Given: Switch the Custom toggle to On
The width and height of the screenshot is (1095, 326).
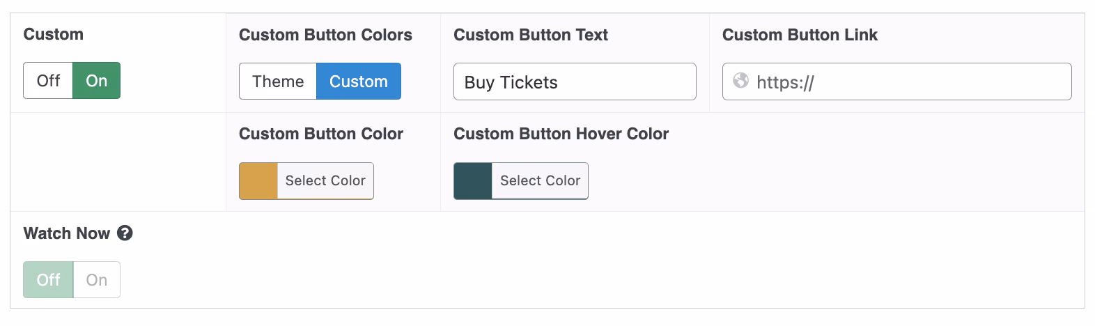Looking at the screenshot, I should 96,81.
